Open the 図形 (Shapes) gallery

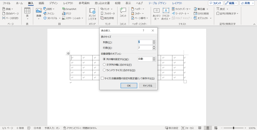click(49, 9)
